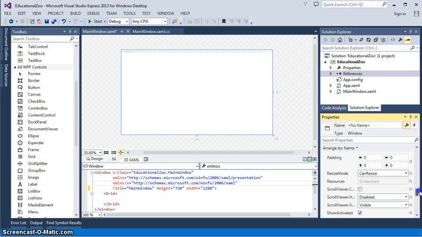Toggle Preview Selected Items in Solution Explorer
Viewport: 422px width, 237px height.
coord(407,39)
